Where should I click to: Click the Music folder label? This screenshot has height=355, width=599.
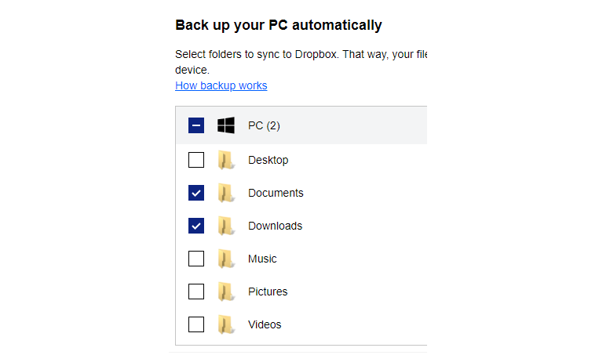[262, 259]
